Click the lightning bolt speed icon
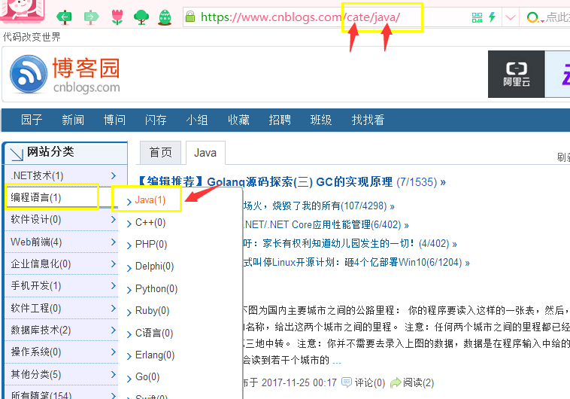This screenshot has width=570, height=399. [x=493, y=17]
